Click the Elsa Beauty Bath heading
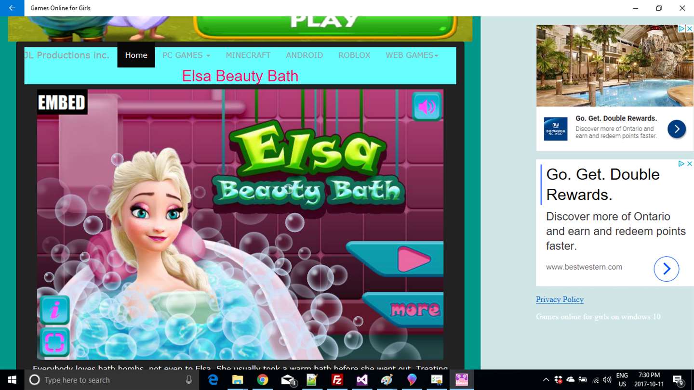 coord(240,76)
